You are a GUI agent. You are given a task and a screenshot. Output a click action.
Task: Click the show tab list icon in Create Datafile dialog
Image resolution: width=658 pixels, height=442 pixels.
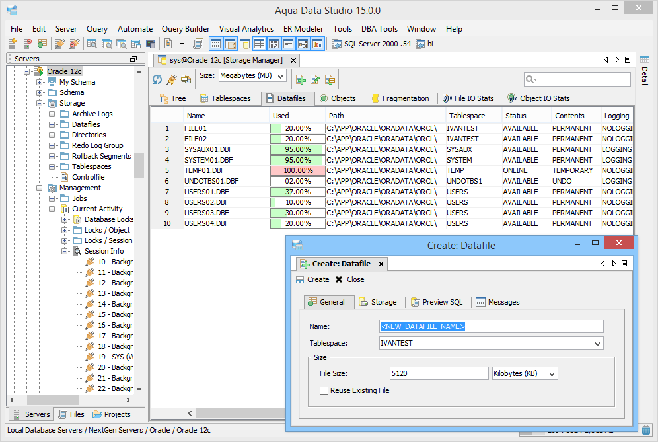point(624,263)
